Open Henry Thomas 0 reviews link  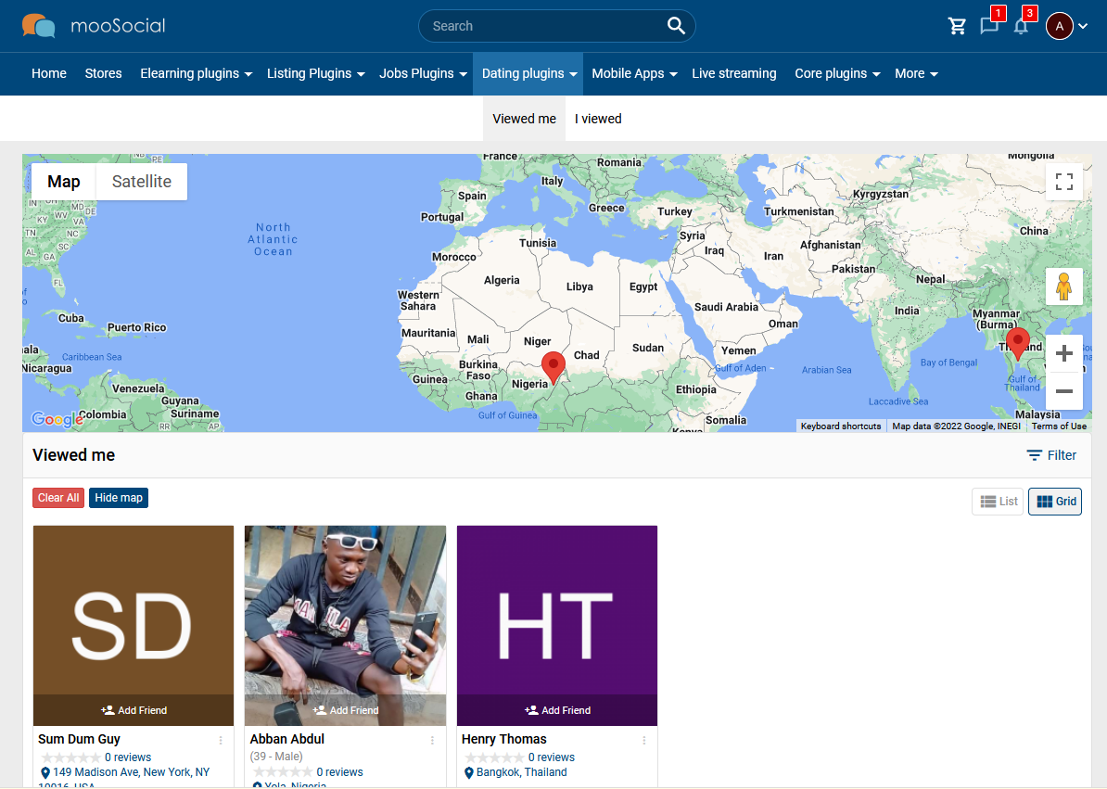[x=552, y=757]
